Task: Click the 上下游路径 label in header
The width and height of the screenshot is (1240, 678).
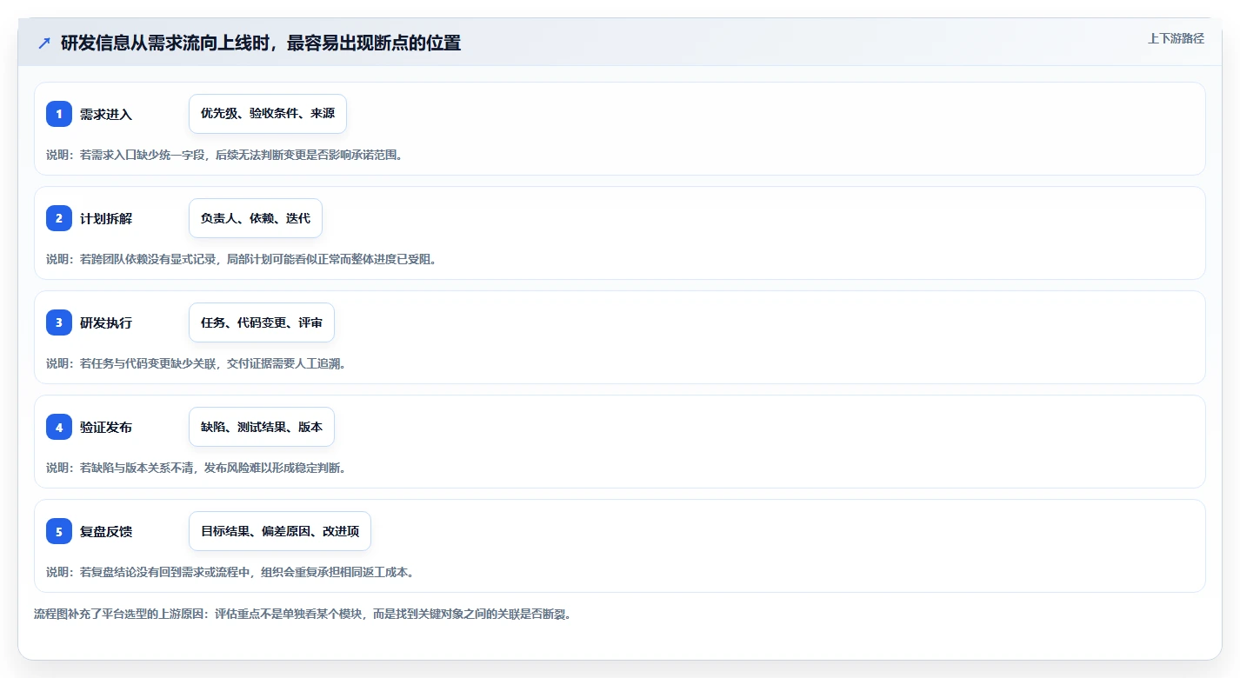Action: (x=1176, y=38)
